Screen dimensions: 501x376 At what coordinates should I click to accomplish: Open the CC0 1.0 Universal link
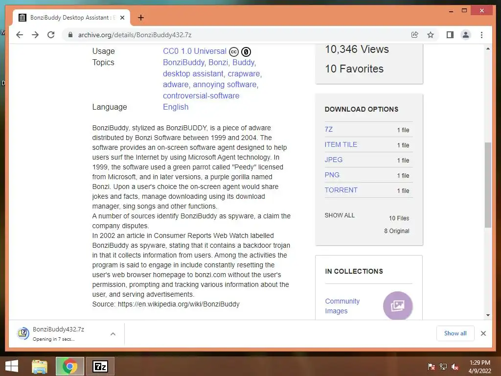click(195, 51)
